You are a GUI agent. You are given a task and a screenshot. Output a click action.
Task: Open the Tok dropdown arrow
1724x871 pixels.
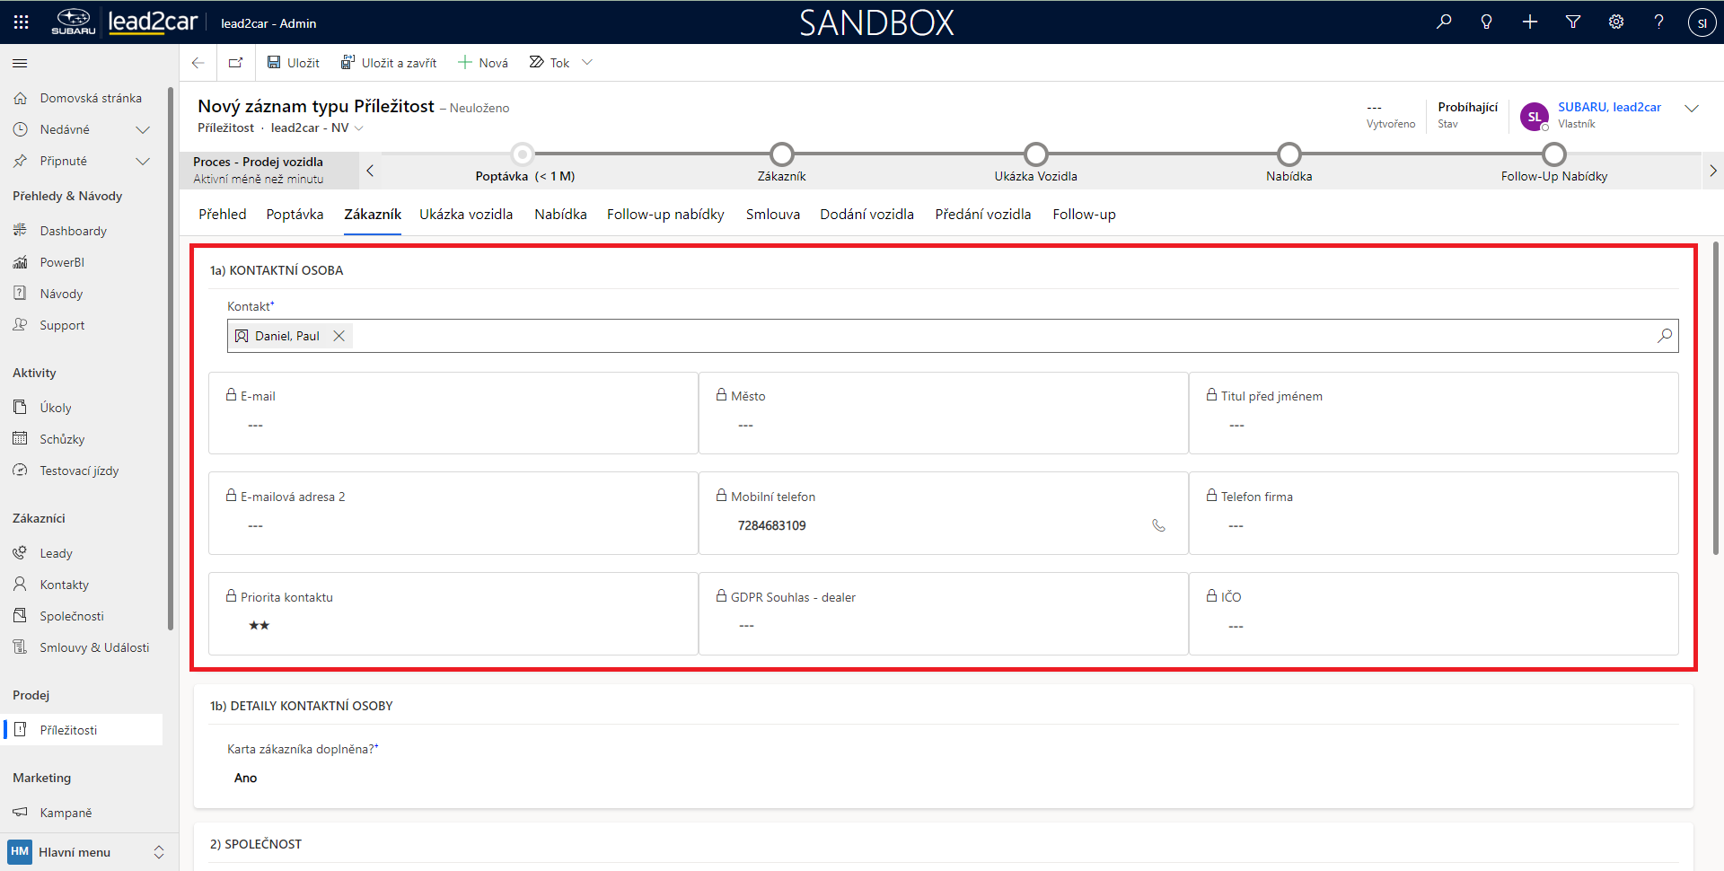[587, 63]
